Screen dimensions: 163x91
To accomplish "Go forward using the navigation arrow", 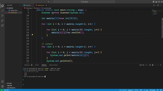I will tap(51, 2).
